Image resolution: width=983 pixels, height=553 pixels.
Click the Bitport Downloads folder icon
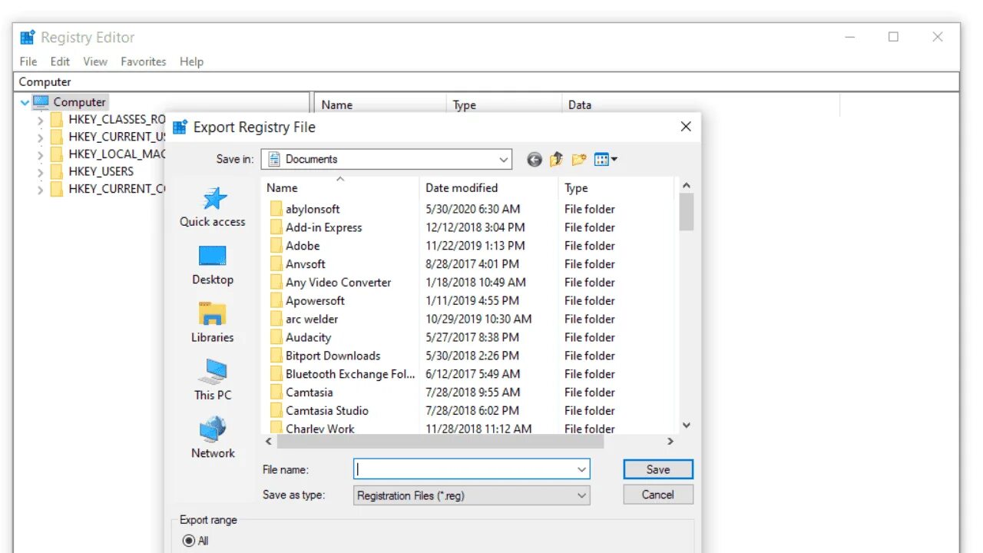tap(276, 356)
